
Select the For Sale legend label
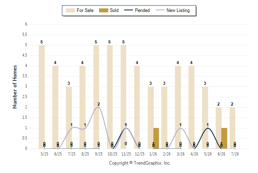click(85, 10)
